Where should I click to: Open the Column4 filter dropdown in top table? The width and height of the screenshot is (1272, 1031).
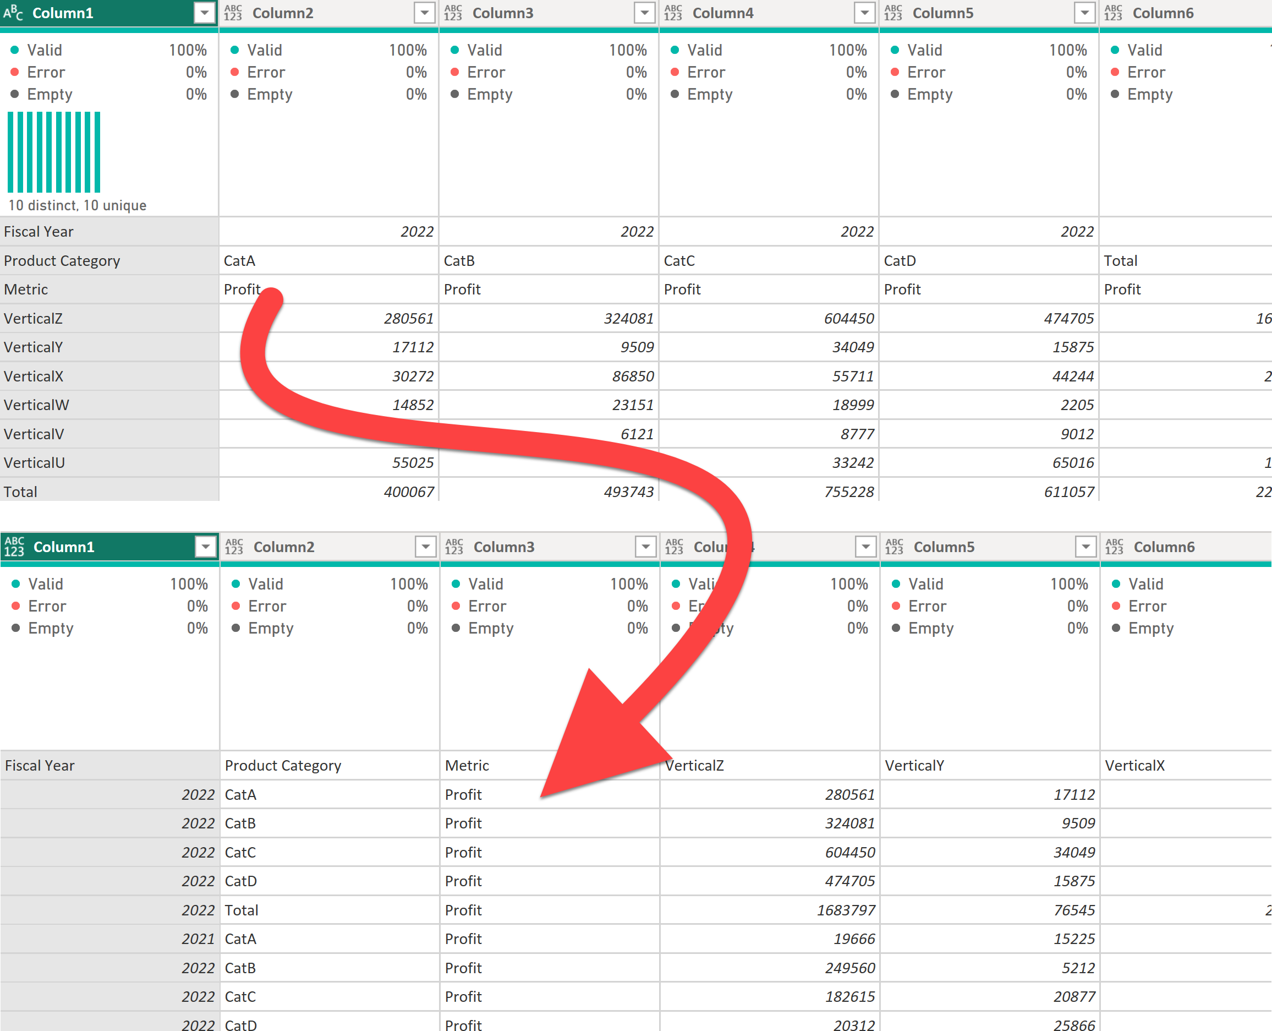pyautogui.click(x=865, y=13)
